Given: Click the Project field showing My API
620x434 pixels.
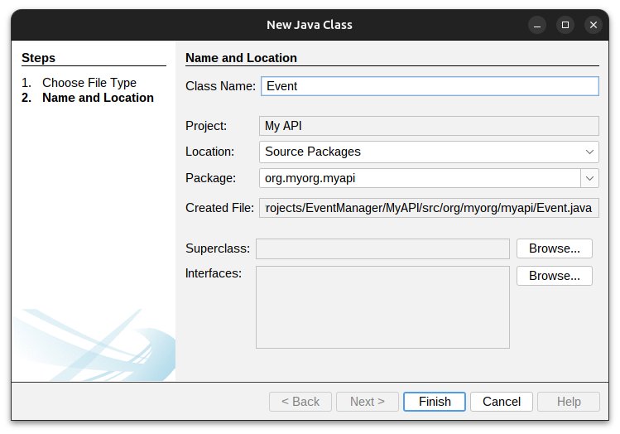Looking at the screenshot, I should click(x=429, y=126).
